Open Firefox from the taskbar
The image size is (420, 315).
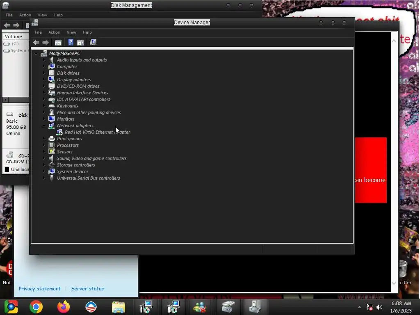64,307
